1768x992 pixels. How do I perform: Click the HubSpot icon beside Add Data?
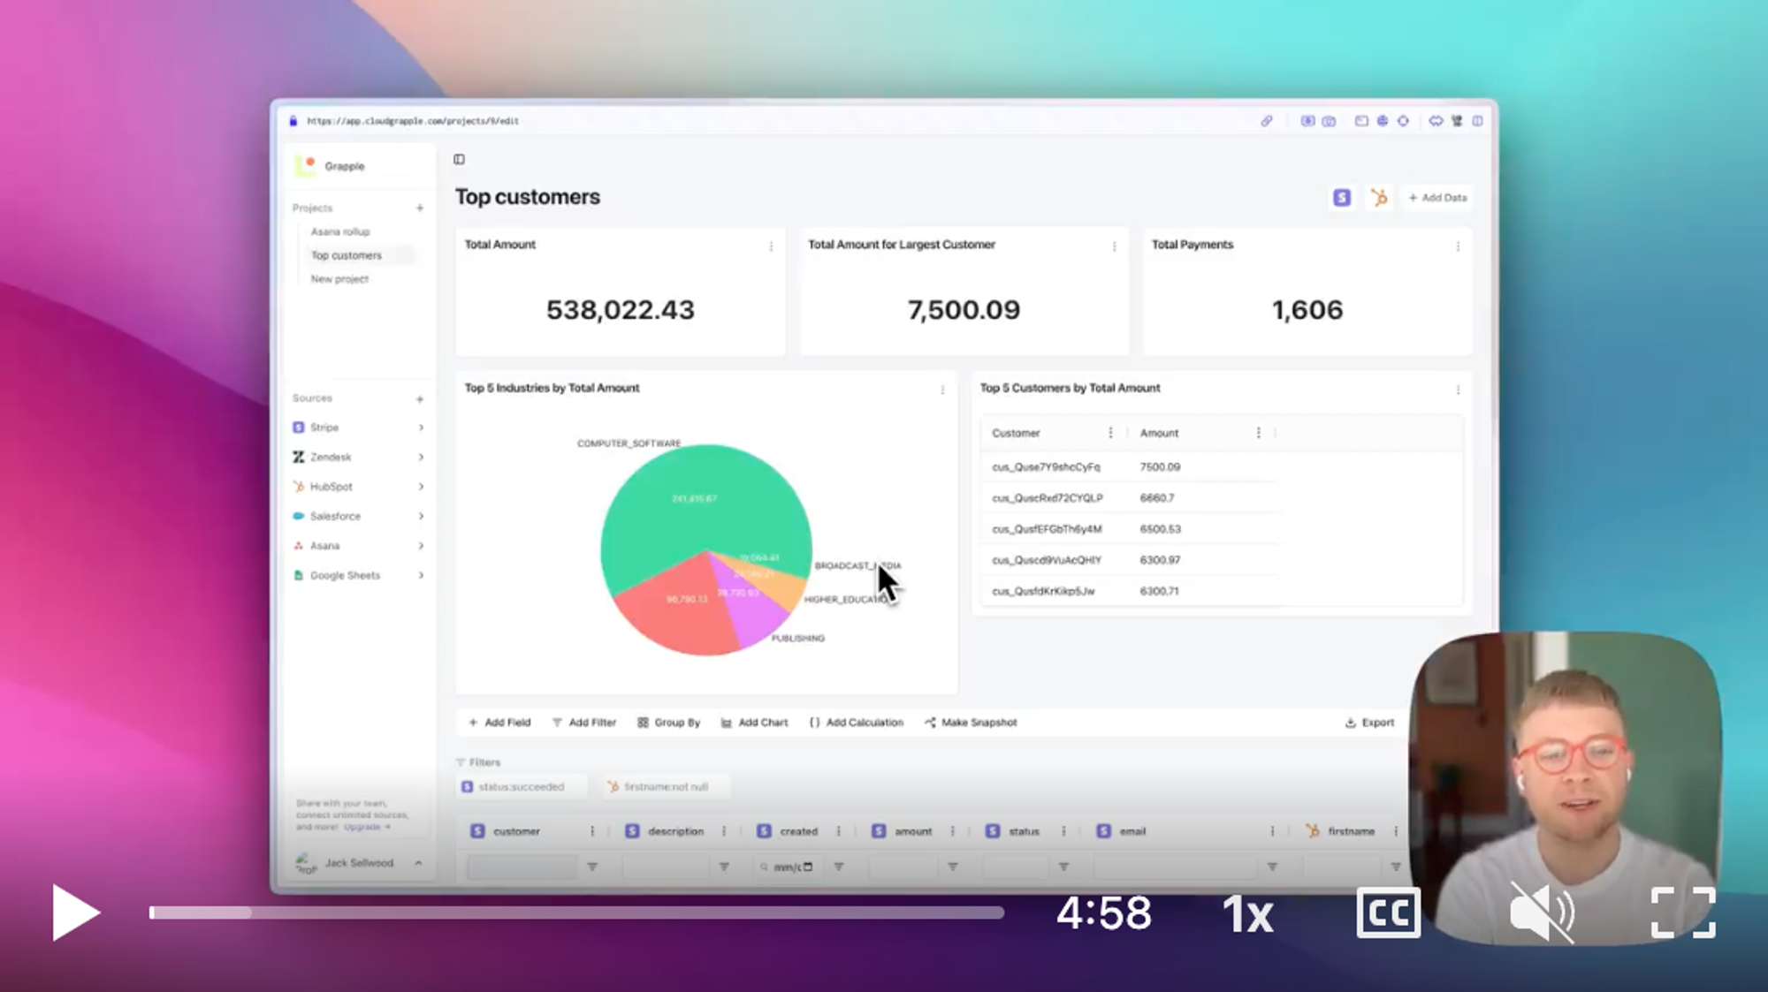point(1379,198)
